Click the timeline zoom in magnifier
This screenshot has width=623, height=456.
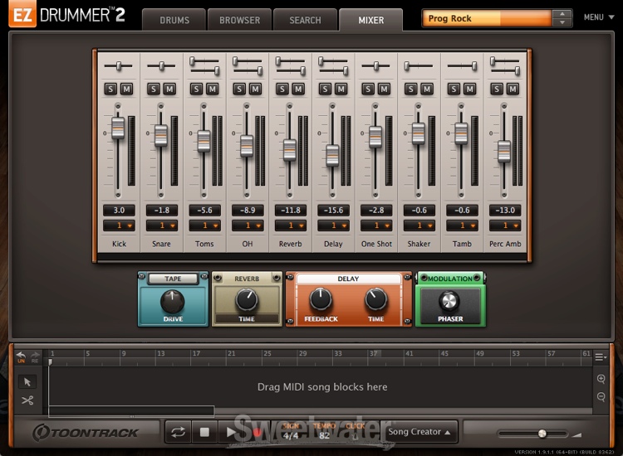coord(601,378)
